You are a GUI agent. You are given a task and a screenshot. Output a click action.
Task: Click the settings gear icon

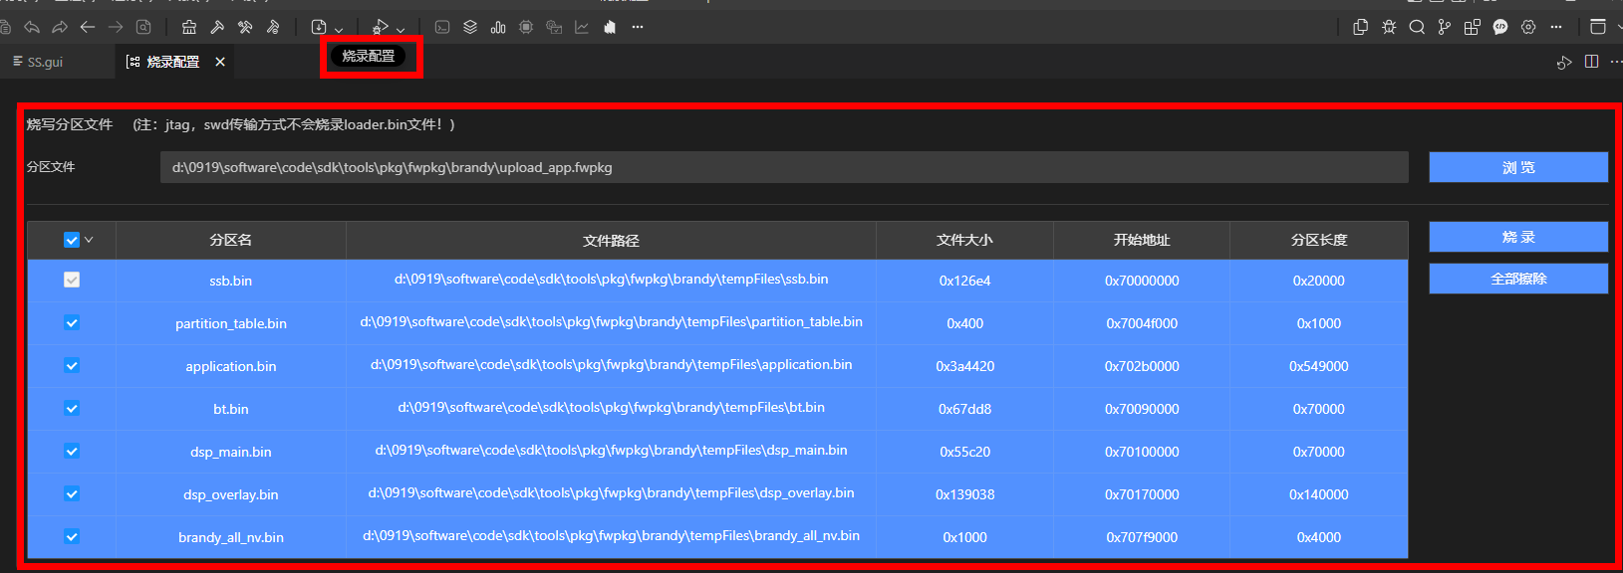pos(1528,27)
